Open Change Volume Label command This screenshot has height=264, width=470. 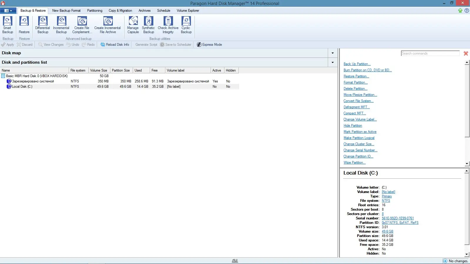click(x=360, y=119)
